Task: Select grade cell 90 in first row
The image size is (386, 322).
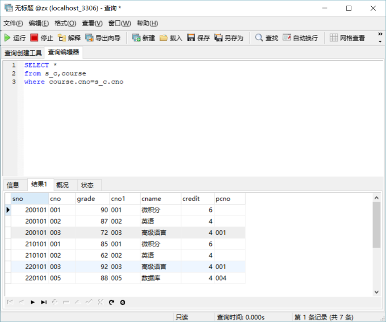Action: click(92, 210)
